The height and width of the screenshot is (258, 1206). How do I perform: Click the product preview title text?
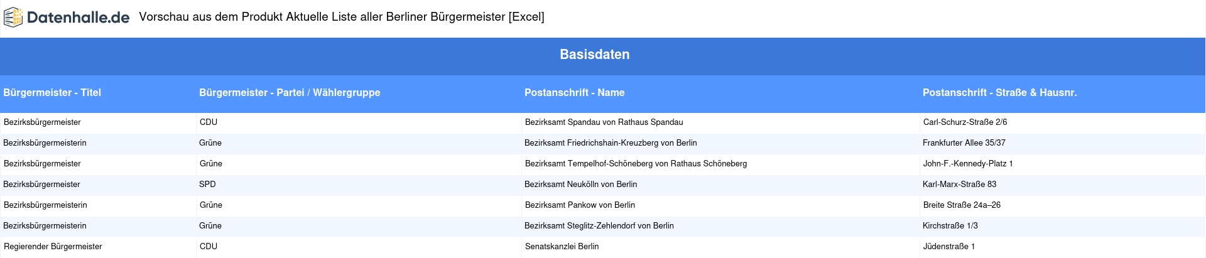(x=342, y=17)
